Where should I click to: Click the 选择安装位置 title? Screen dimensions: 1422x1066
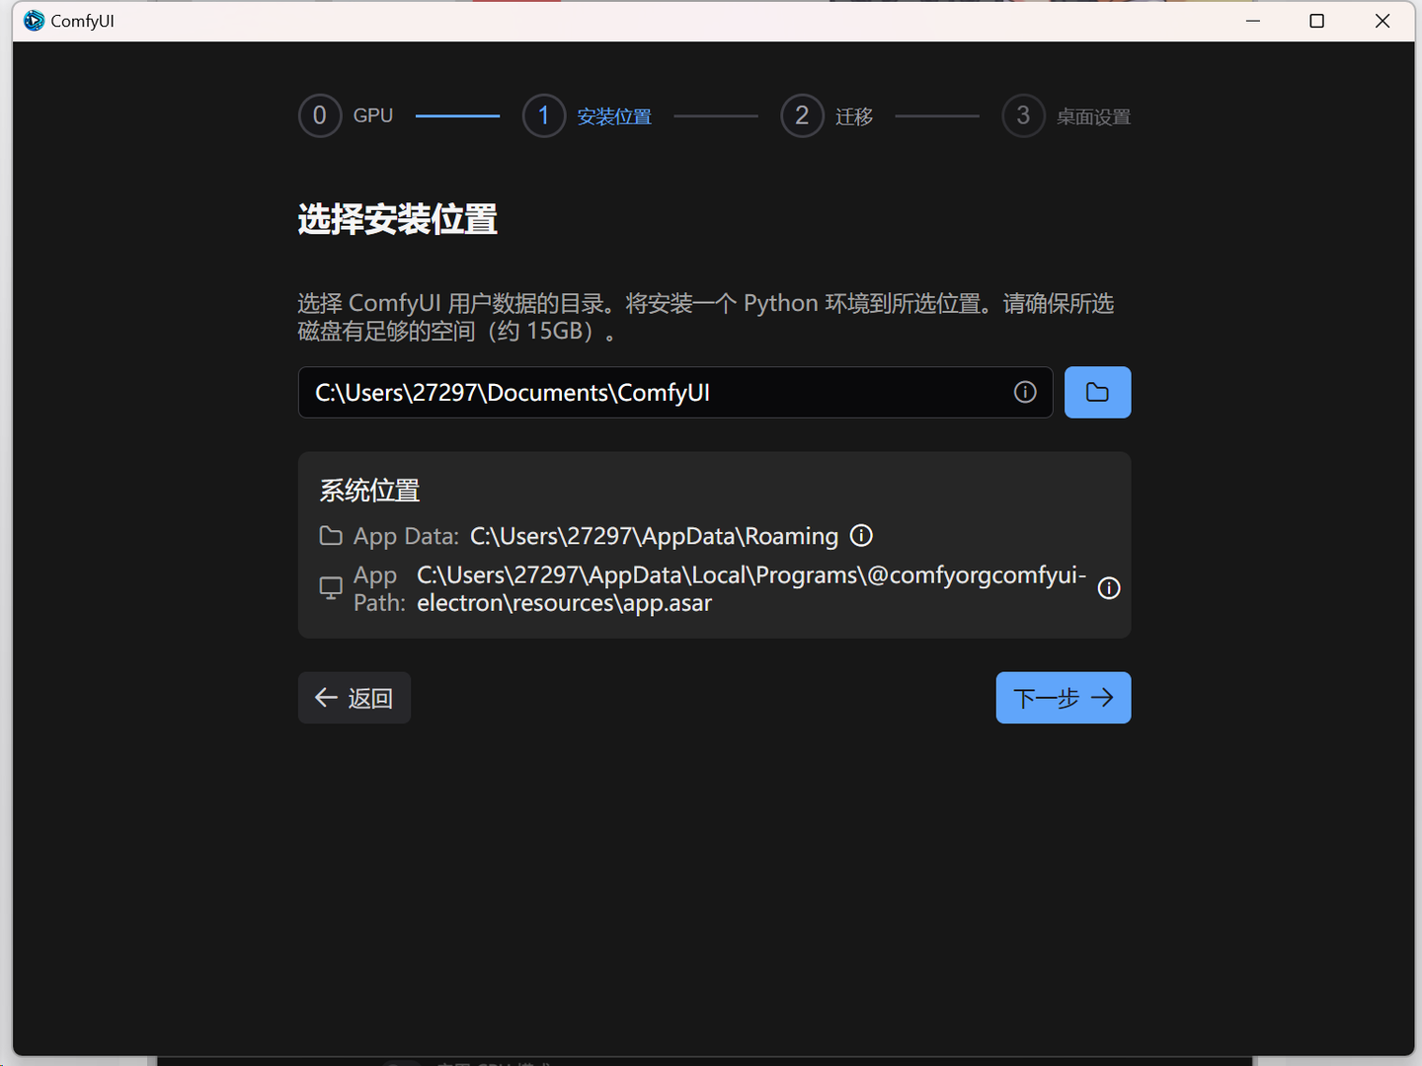(398, 219)
